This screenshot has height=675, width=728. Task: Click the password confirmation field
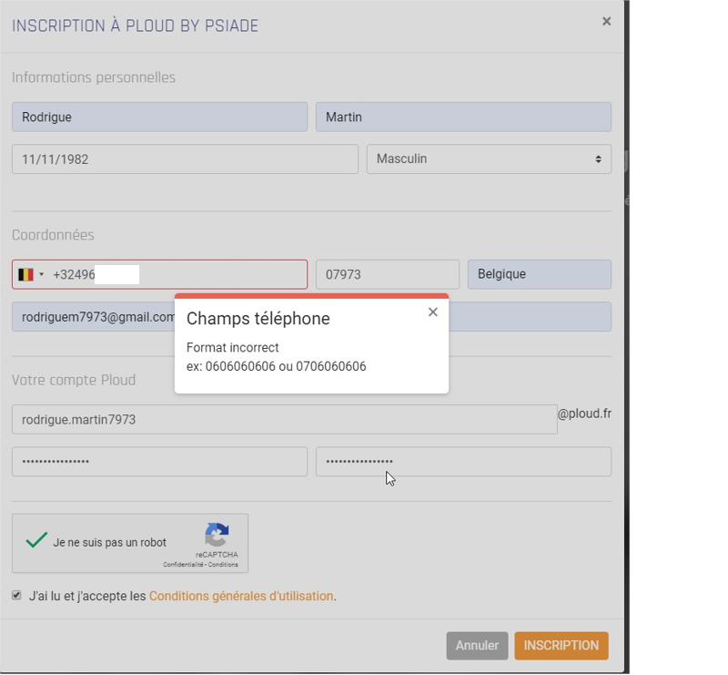click(x=463, y=462)
